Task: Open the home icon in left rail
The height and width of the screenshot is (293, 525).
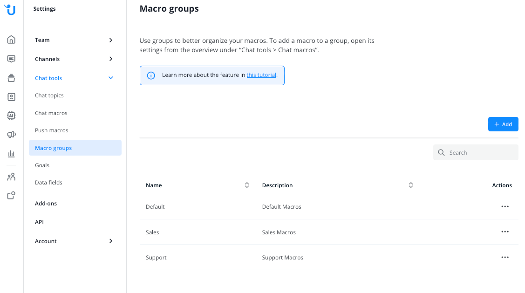Action: pos(11,40)
